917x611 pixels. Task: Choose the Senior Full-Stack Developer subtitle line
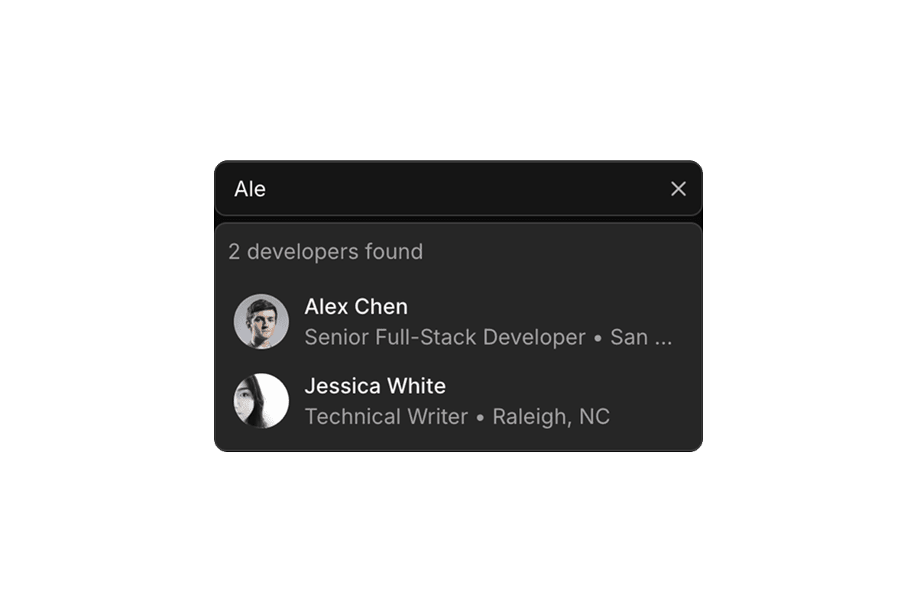(488, 337)
